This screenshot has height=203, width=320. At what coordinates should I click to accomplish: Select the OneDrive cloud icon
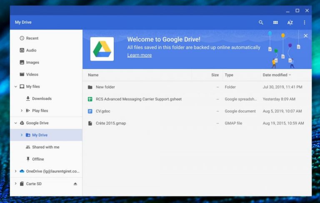pos(22,171)
